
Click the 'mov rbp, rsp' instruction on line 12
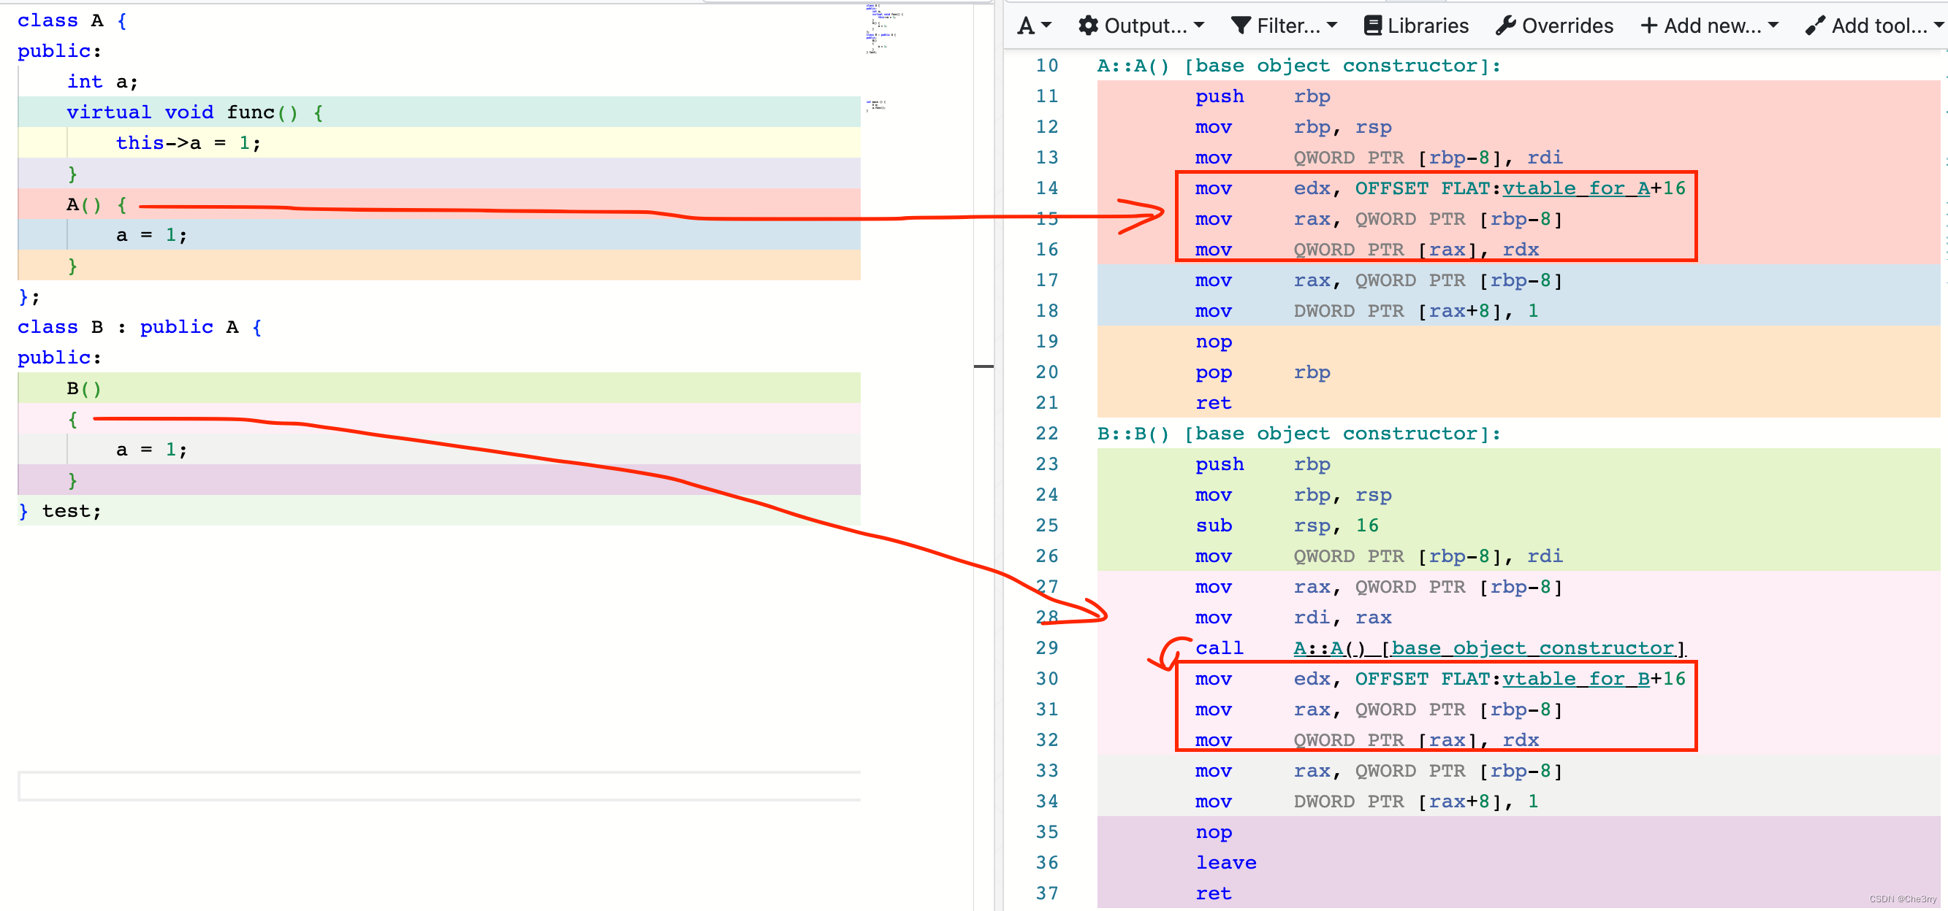pos(1293,127)
